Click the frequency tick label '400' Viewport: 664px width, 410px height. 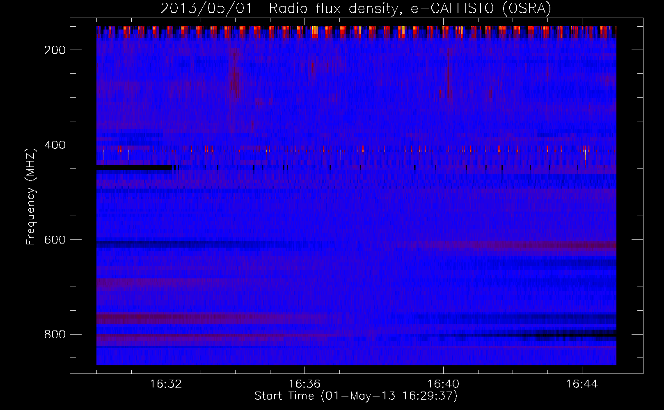tap(55, 145)
